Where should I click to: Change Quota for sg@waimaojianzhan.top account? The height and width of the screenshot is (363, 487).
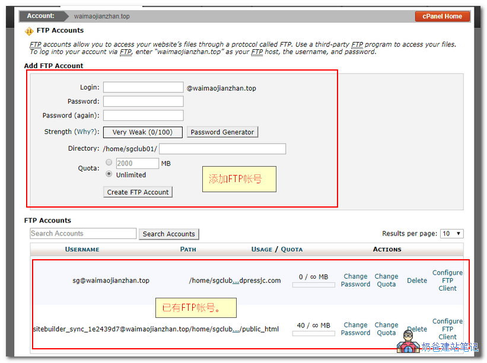(386, 281)
